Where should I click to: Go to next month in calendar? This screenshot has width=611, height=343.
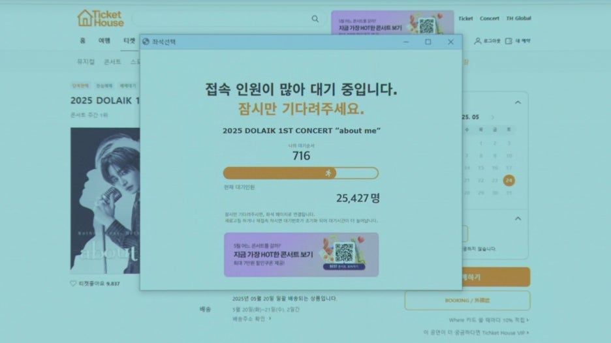click(x=492, y=117)
